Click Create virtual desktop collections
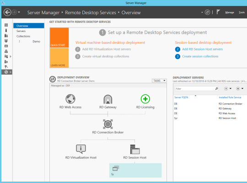This screenshot has height=183, width=247. (106, 56)
